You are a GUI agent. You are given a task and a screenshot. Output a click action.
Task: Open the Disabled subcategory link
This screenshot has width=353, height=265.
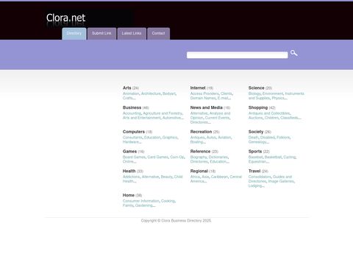click(268, 138)
